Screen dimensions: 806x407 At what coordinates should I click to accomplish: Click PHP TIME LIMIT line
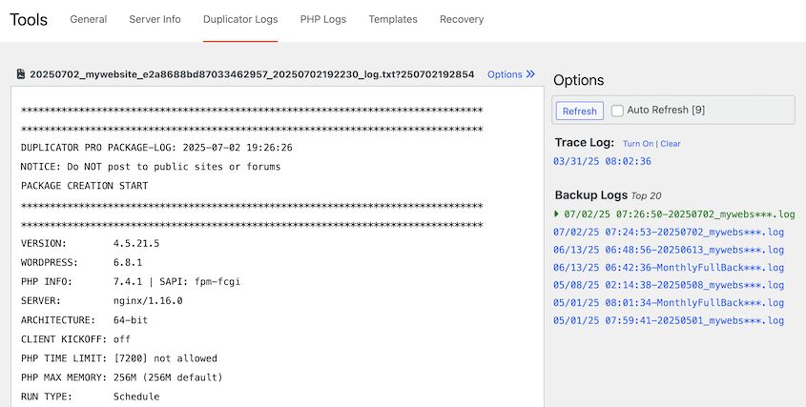pyautogui.click(x=118, y=358)
